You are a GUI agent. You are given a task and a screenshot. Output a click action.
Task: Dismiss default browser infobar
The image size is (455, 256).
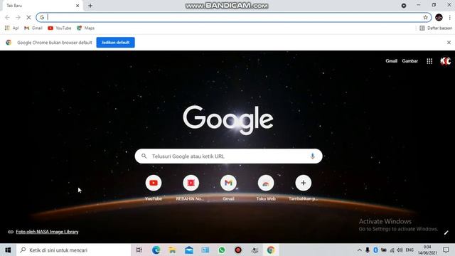click(449, 43)
